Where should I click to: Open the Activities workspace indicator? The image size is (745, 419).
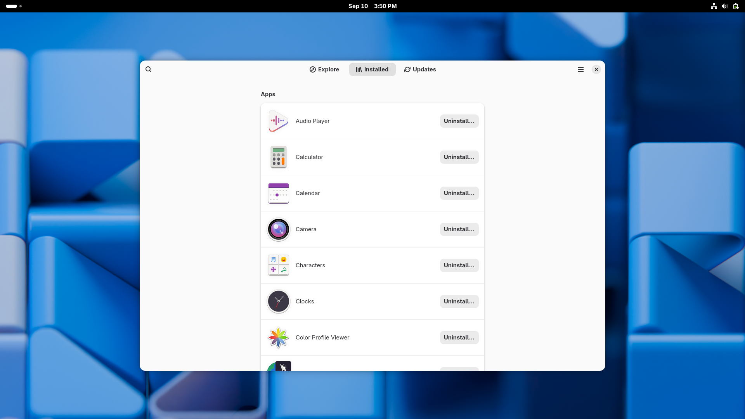14,6
